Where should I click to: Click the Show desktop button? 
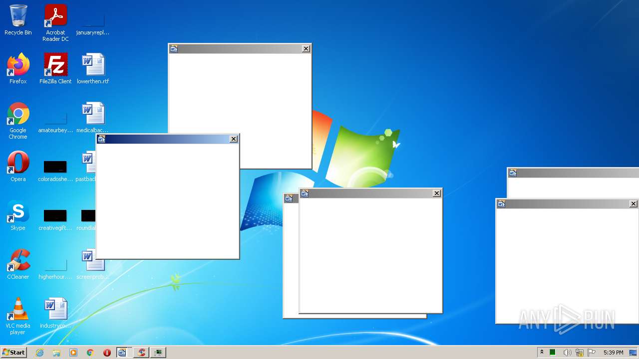coord(633,353)
